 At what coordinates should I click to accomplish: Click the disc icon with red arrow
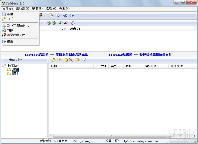click(x=66, y=23)
